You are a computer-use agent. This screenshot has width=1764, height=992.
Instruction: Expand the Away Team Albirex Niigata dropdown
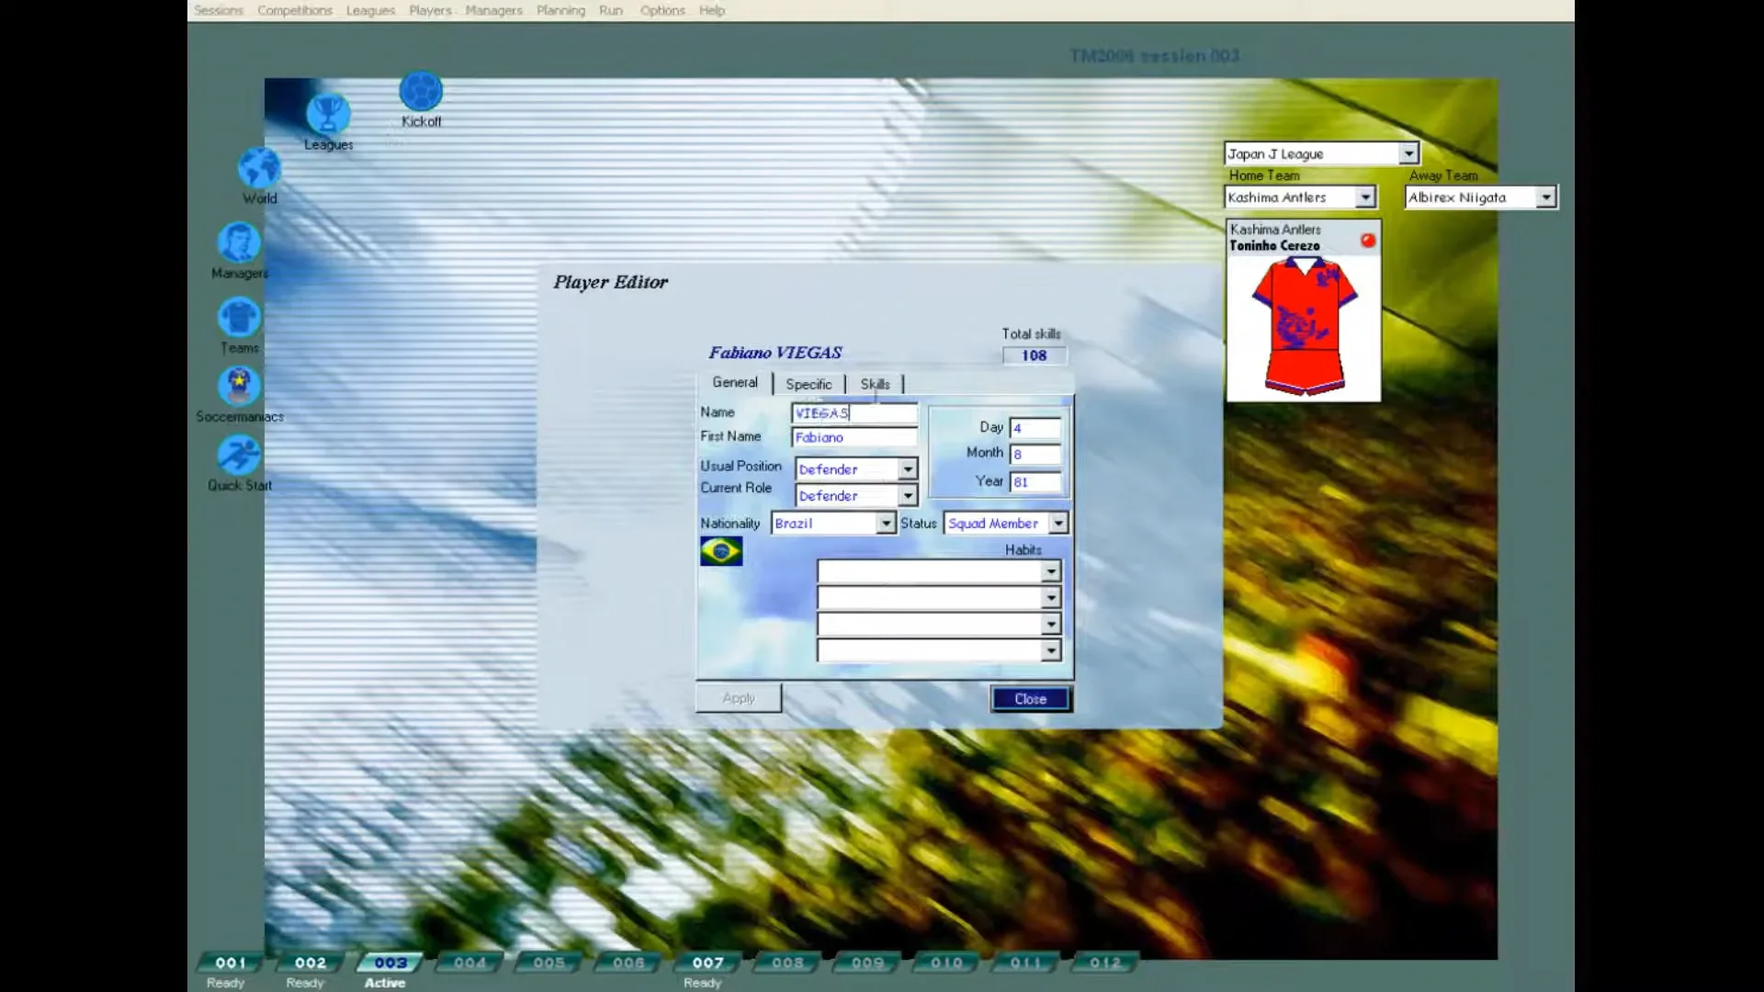(1546, 197)
